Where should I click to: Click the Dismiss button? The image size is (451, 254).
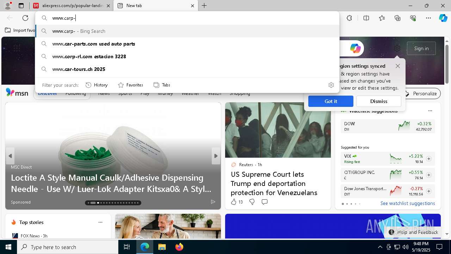378,101
